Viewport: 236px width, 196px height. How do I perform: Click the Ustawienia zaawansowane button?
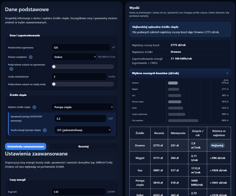pos(26,146)
